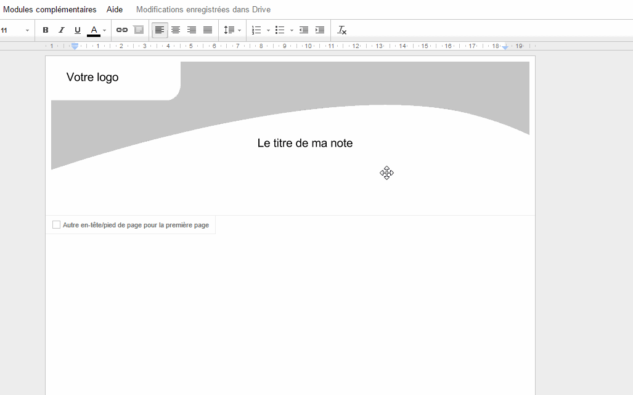Image resolution: width=633 pixels, height=395 pixels.
Task: Open the Insert comment icon
Action: pos(139,30)
